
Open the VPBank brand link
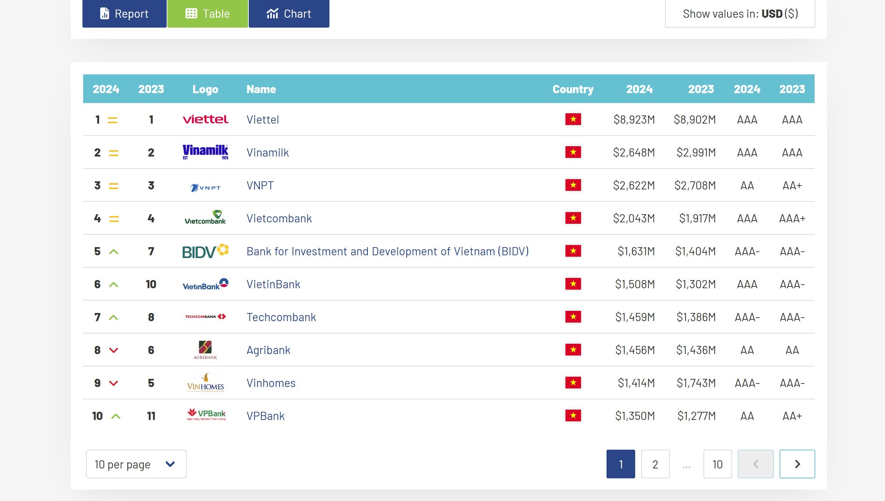pos(265,416)
